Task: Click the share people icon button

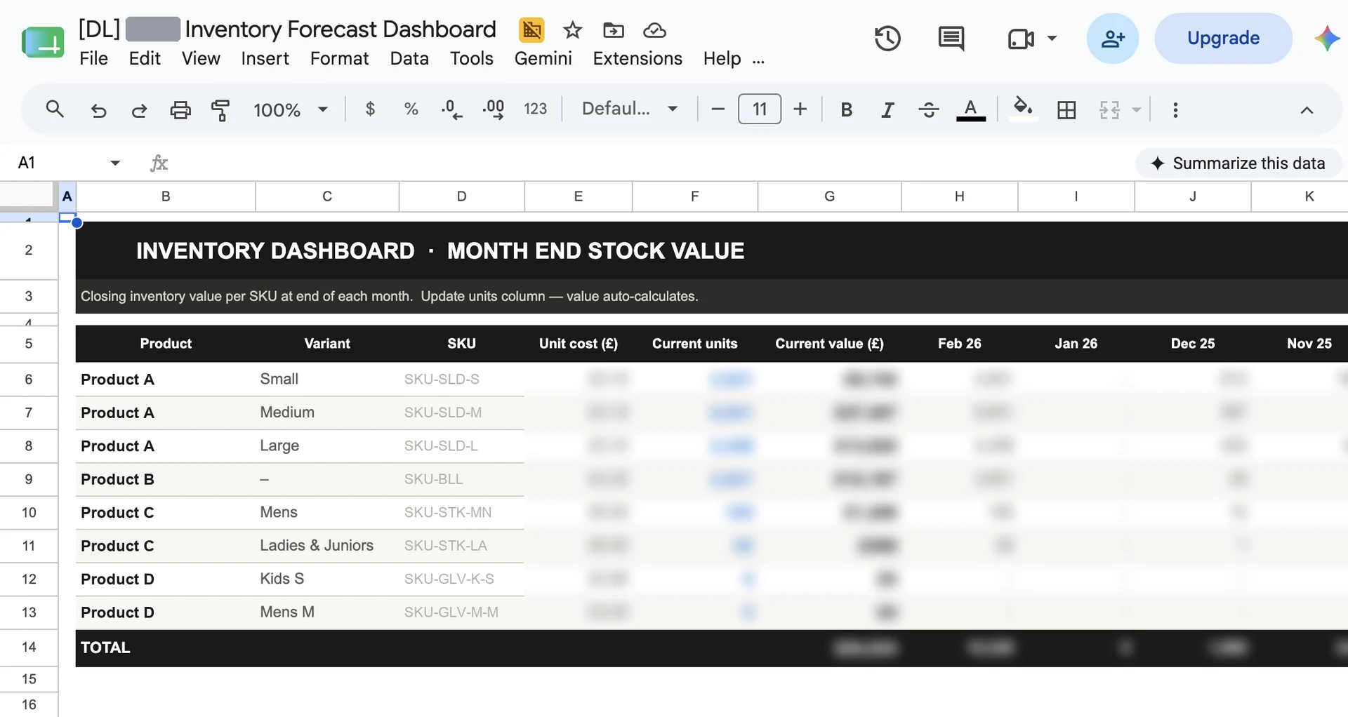Action: click(1113, 39)
